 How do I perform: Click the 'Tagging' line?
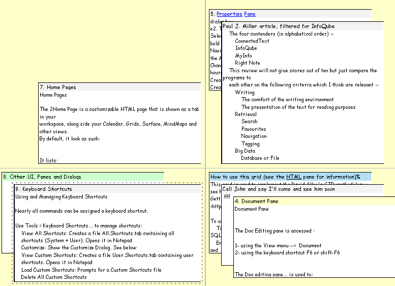(251, 144)
